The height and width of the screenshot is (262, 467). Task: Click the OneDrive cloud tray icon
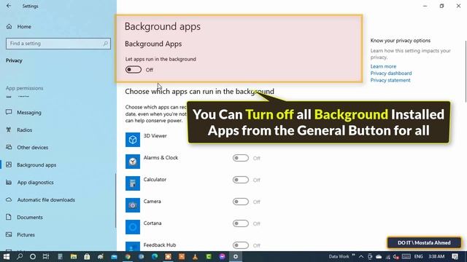click(x=379, y=257)
